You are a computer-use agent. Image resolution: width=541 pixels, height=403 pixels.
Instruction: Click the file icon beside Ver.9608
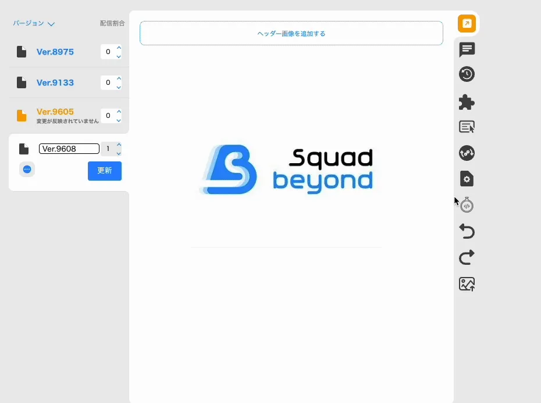pyautogui.click(x=24, y=149)
